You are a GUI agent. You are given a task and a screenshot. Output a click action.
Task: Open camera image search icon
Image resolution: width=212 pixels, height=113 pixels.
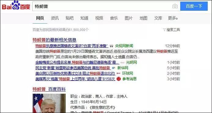tap(175, 6)
